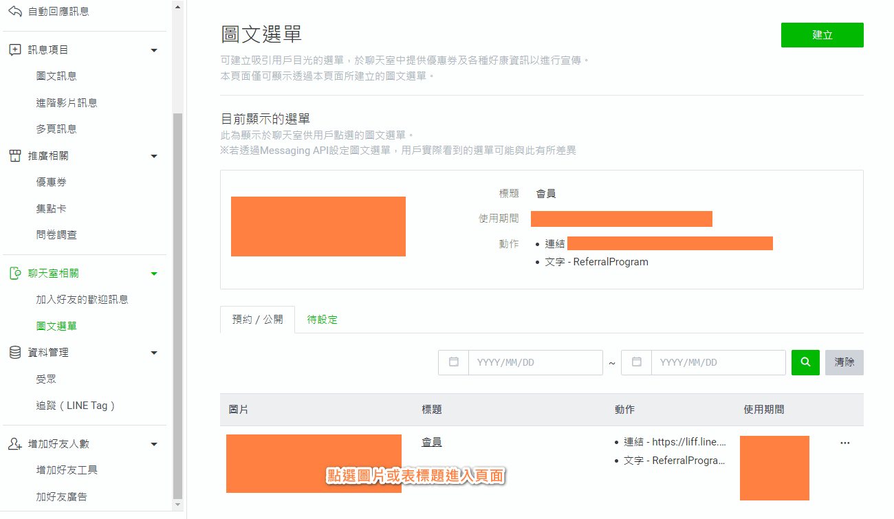Click the 訊息項目 message icon in sidebar

[15, 50]
